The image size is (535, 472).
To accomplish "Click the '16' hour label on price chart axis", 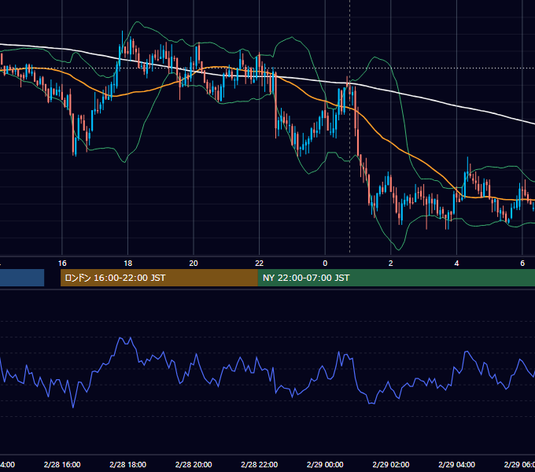I will tap(62, 264).
